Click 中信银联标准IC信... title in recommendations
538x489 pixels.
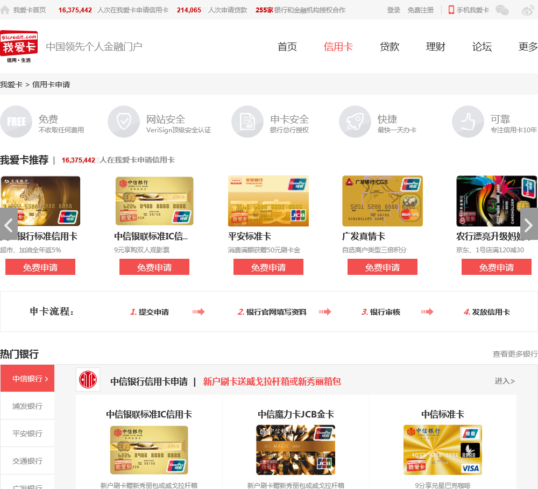(151, 236)
